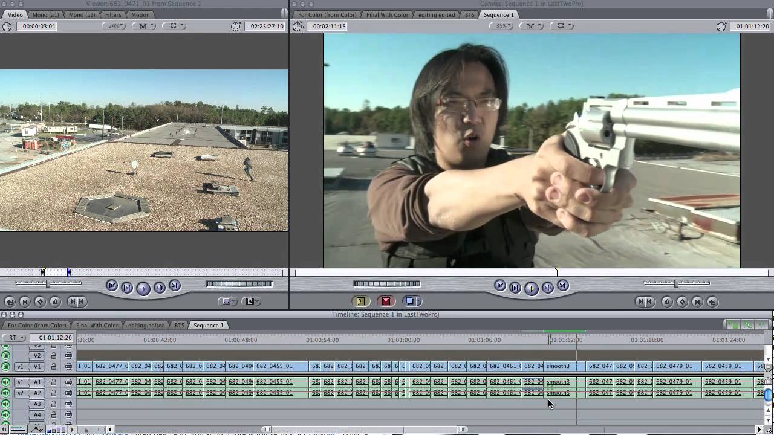Screen dimensions: 774x435
Task: Click Mark In/Out button in Viewer
Action: [x=77, y=301]
